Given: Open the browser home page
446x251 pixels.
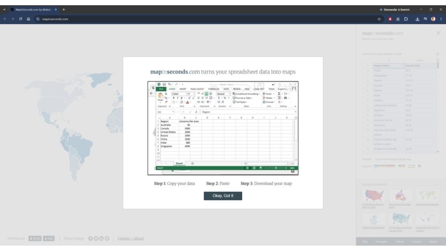Looking at the screenshot, I should [28, 19].
